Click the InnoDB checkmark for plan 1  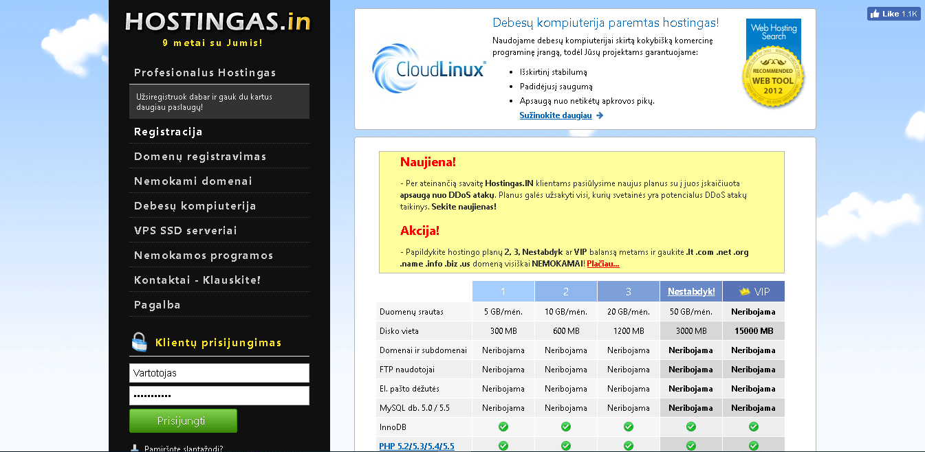503,427
